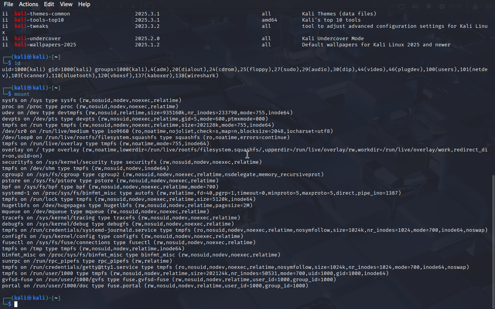
Task: Click the 'systemd-journald.service' tmpfs line
Action: [245, 230]
